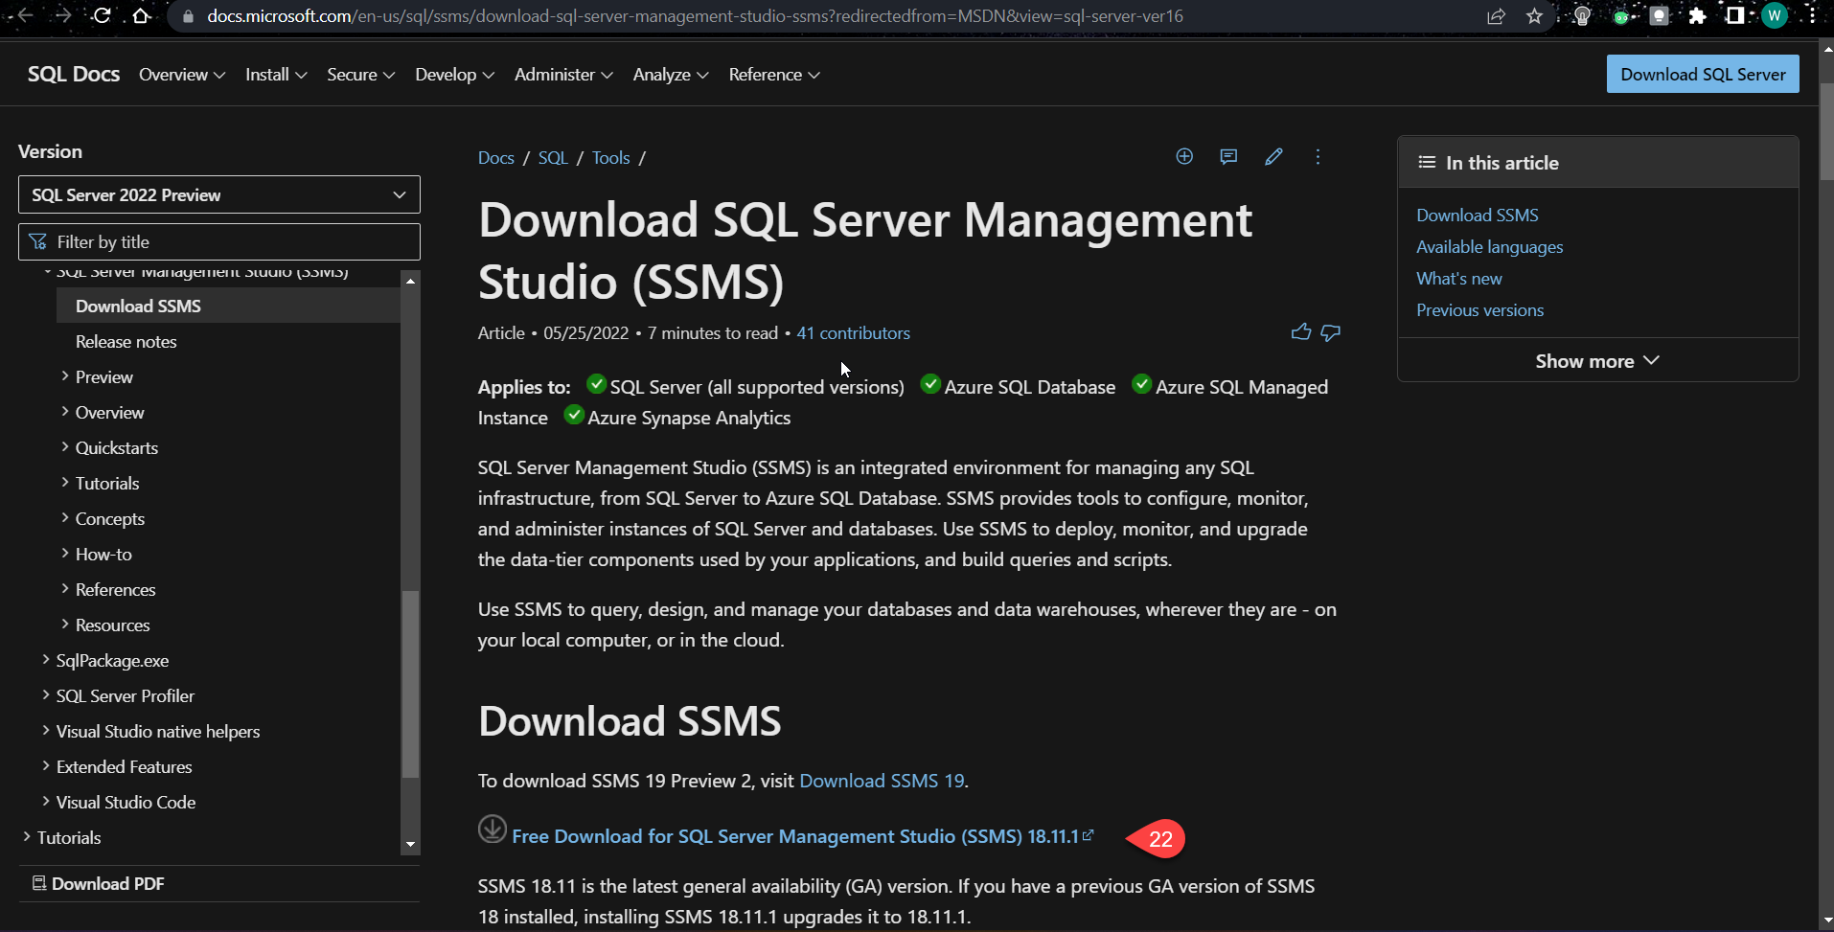1834x932 pixels.
Task: Click the In this article list icon
Action: pos(1427,163)
